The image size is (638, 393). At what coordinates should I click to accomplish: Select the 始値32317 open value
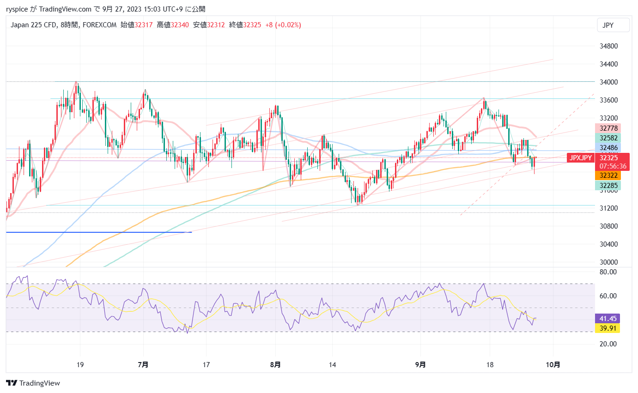point(137,25)
